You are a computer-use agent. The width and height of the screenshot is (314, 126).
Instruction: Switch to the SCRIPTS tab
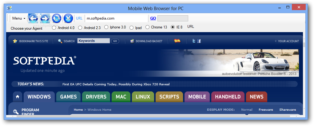point(169,97)
